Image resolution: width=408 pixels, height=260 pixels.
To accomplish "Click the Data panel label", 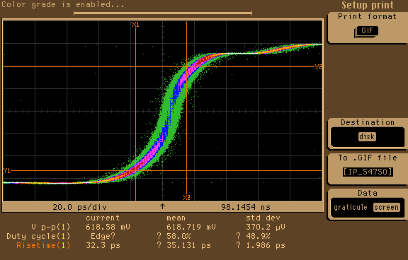I will (x=368, y=193).
